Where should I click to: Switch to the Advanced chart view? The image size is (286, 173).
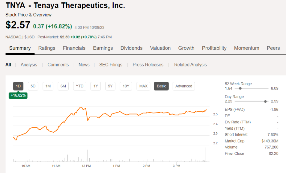[184, 86]
